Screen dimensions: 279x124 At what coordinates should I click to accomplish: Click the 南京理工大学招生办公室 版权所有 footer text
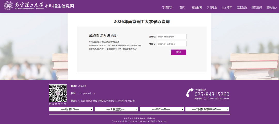point(139,118)
